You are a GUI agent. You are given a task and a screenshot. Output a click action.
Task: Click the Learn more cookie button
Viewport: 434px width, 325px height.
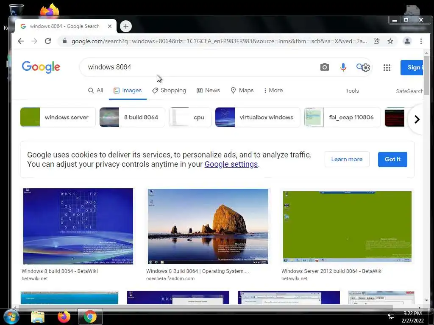tap(347, 159)
